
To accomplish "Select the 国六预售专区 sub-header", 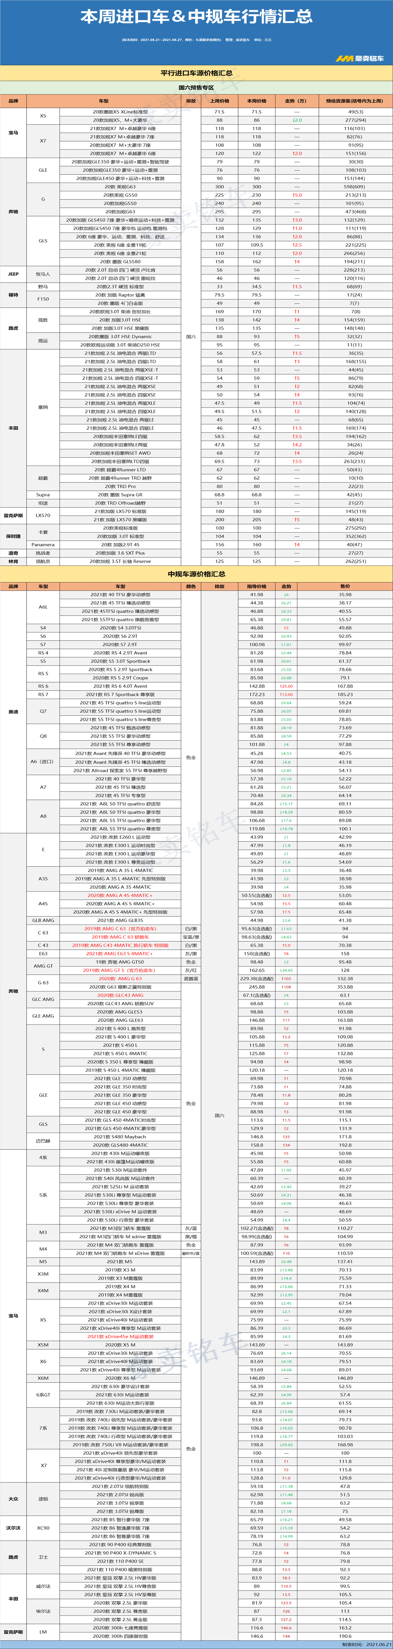I will coord(196,88).
